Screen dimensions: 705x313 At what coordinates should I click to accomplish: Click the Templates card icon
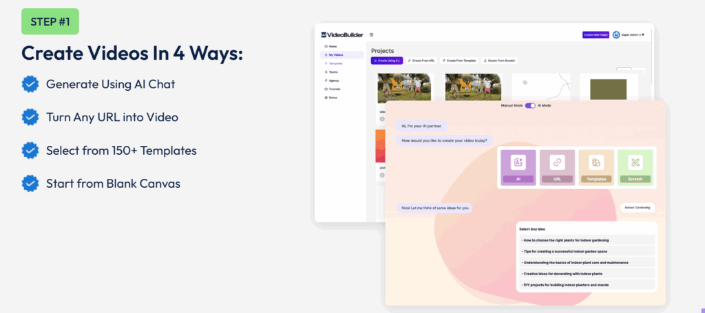coord(596,162)
